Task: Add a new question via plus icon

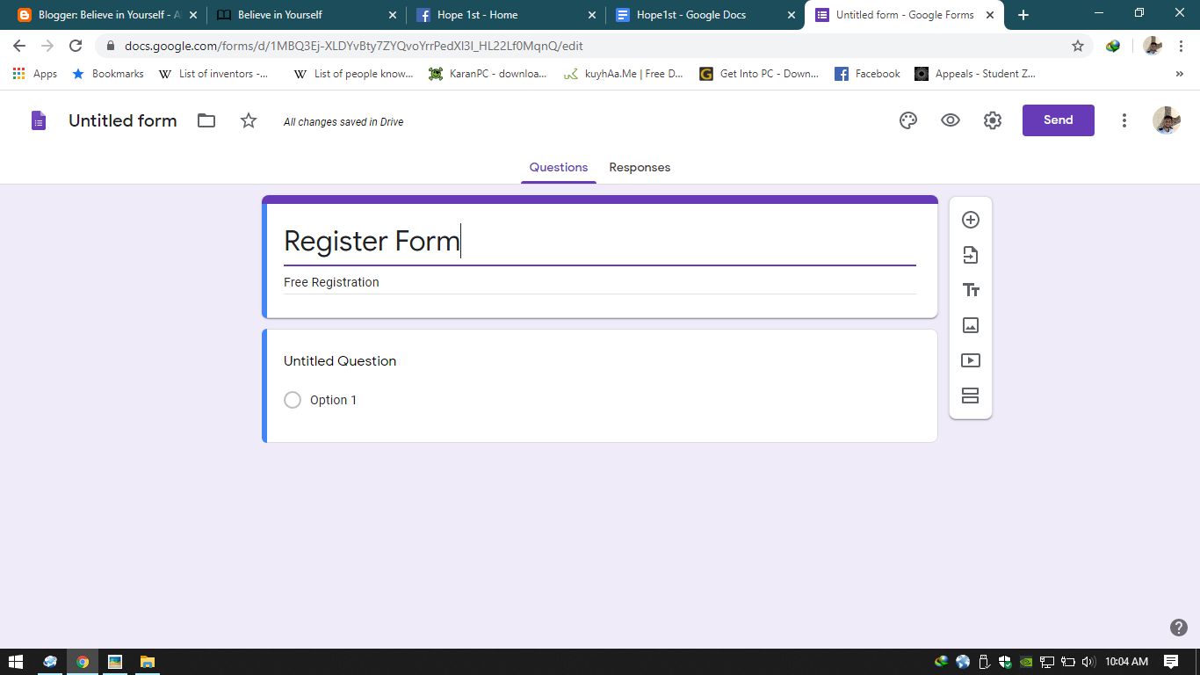Action: click(970, 220)
